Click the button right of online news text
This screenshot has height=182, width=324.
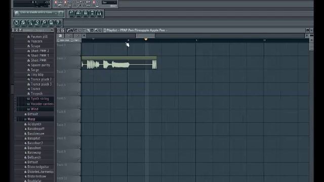61,14
